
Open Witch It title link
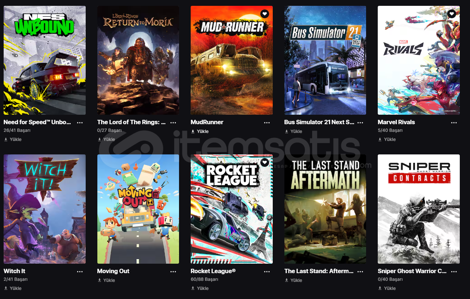point(14,271)
